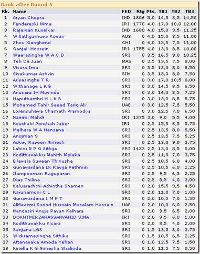Select Nandasiri Anuja Pavan Kalhara
Screen dimensions: 200x254
coord(48,211)
